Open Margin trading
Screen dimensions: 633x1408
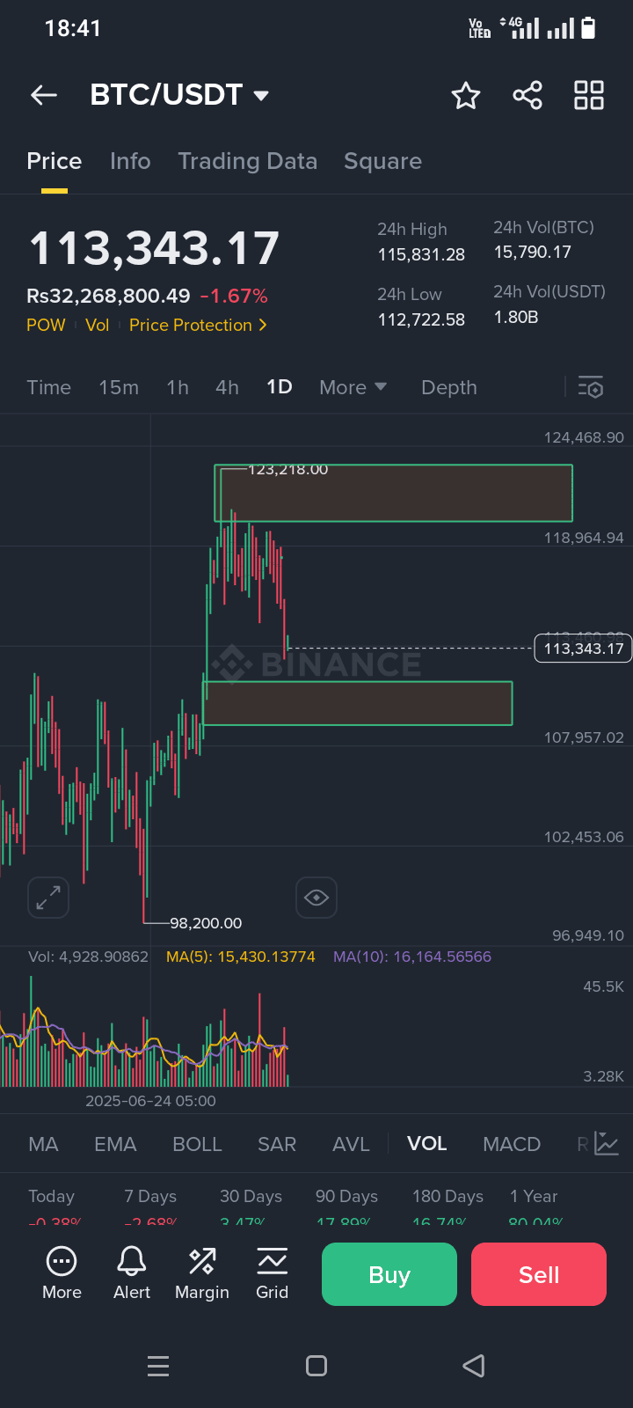tap(202, 1273)
